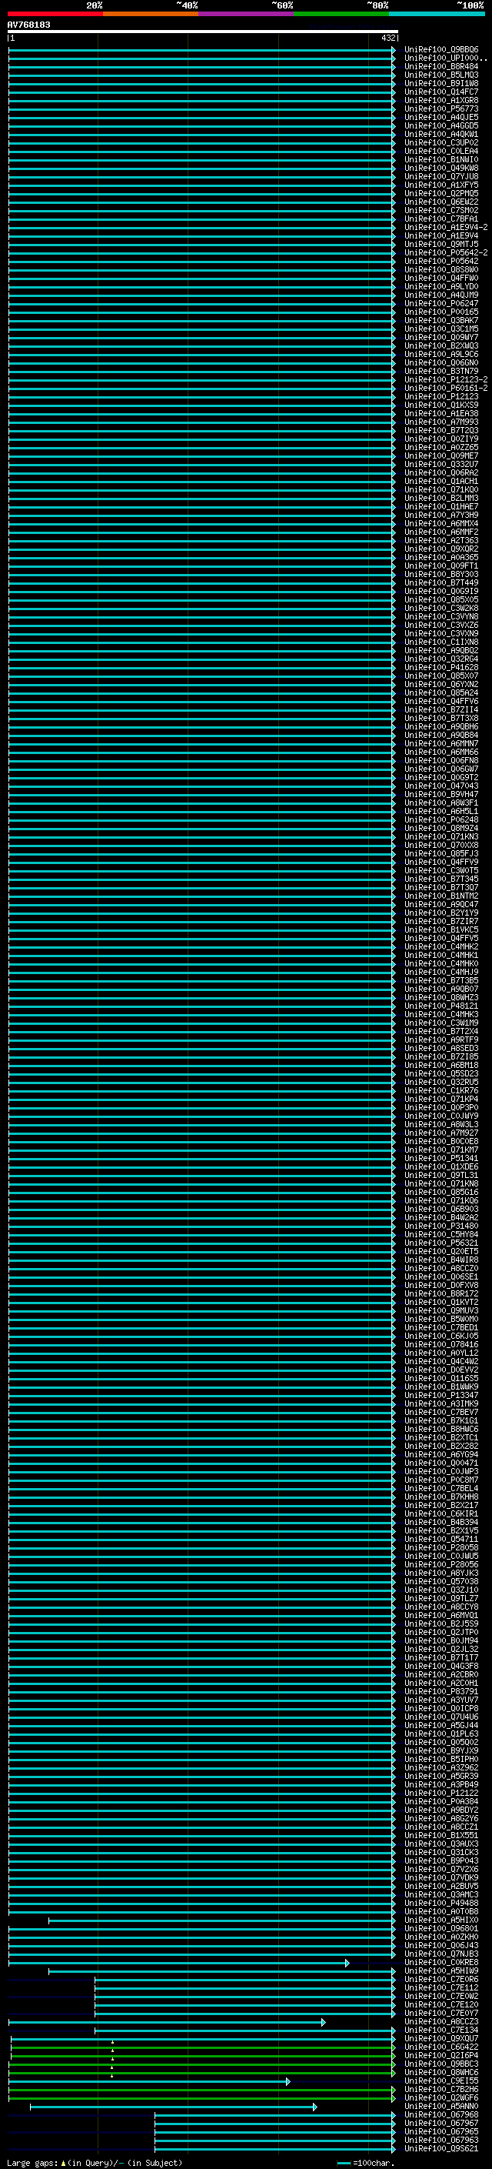Viewport: 492px width, 2169px height.
Task: Select hit UniRef100_C4MHK1
Action: [x=441, y=955]
